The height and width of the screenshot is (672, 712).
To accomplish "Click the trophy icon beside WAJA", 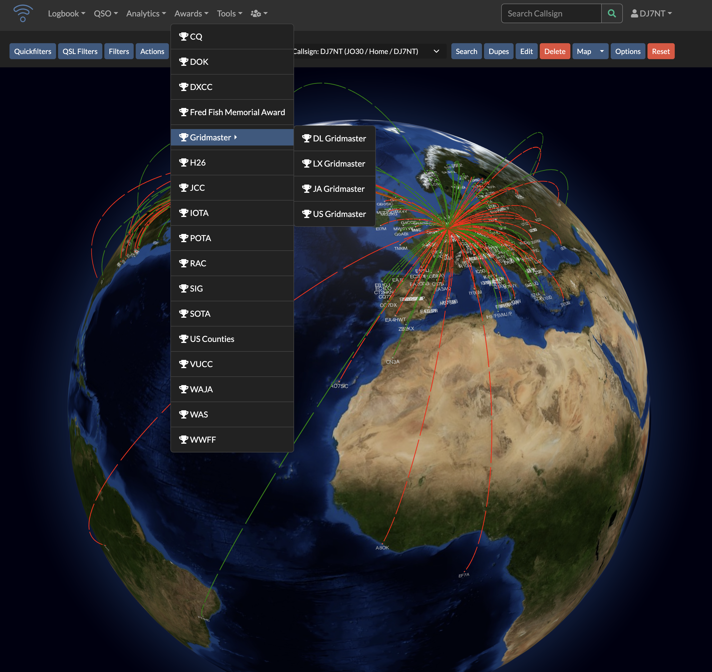I will 184,389.
